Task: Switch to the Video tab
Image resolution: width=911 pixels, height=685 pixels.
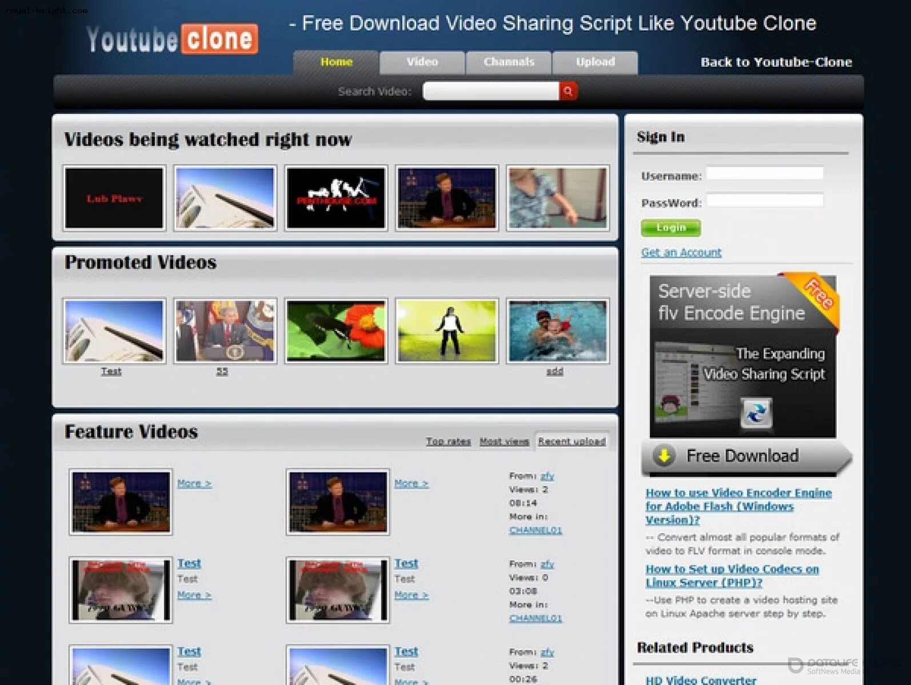Action: [x=422, y=62]
